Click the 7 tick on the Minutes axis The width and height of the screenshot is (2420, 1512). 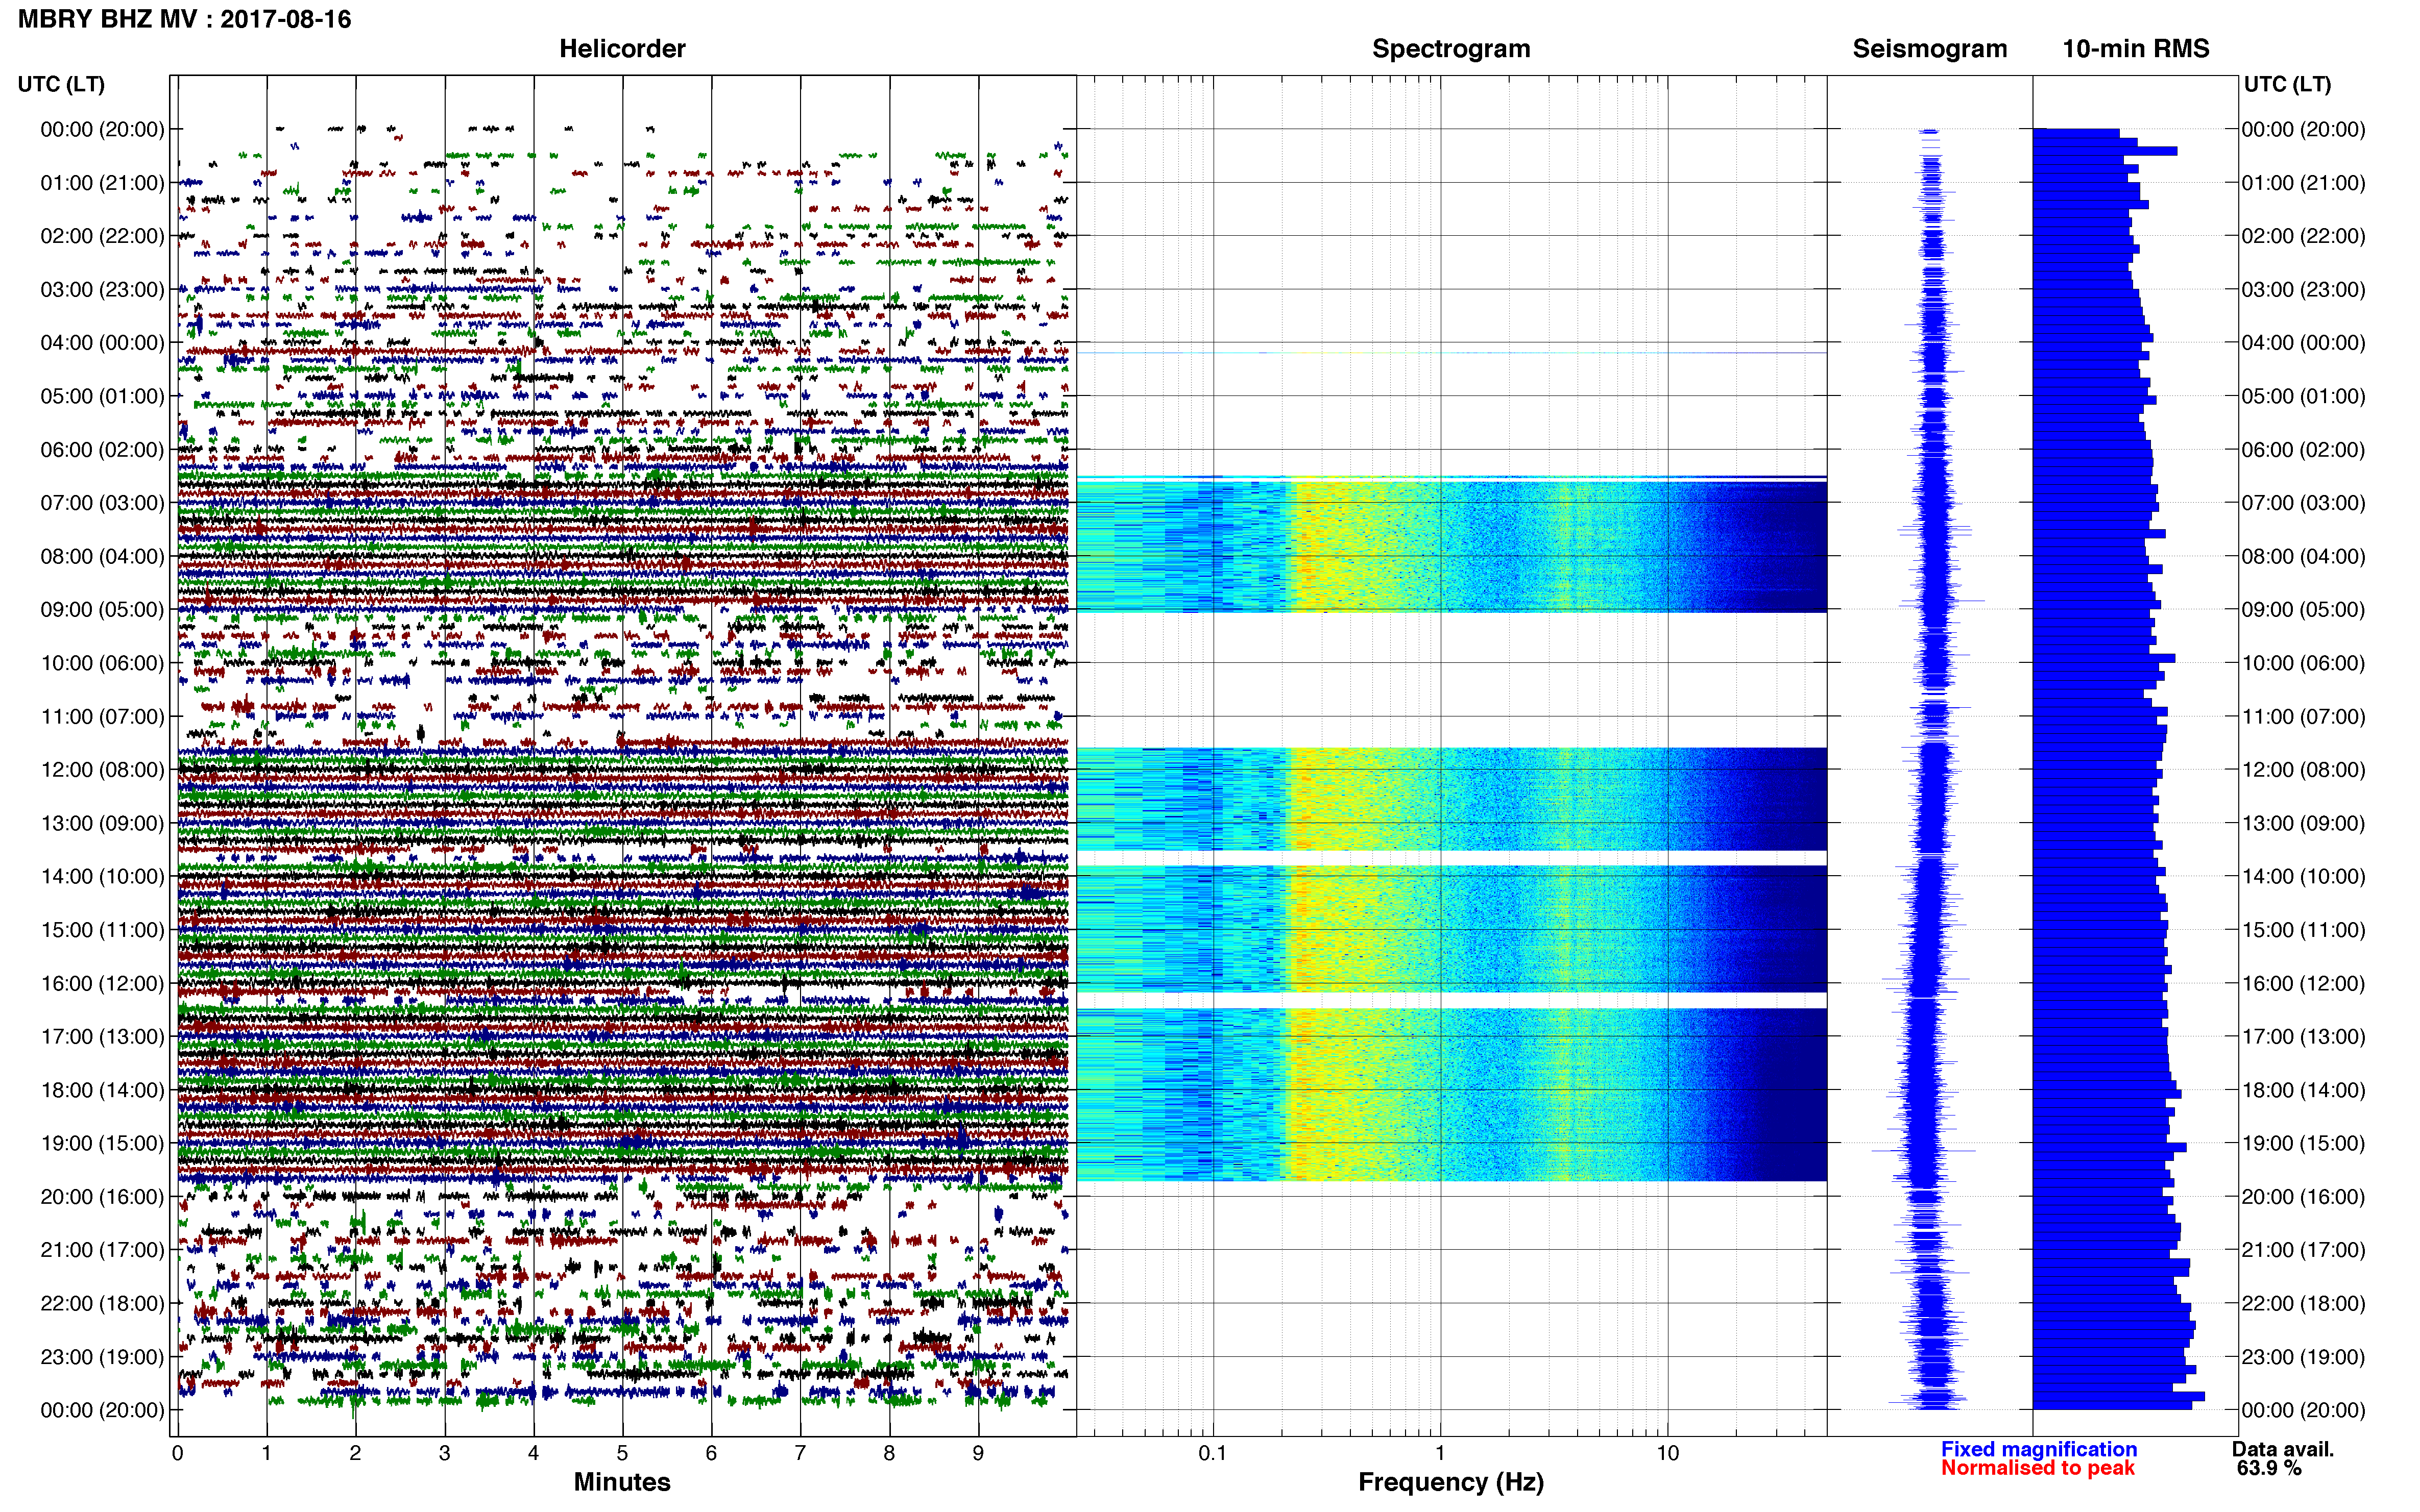801,1453
